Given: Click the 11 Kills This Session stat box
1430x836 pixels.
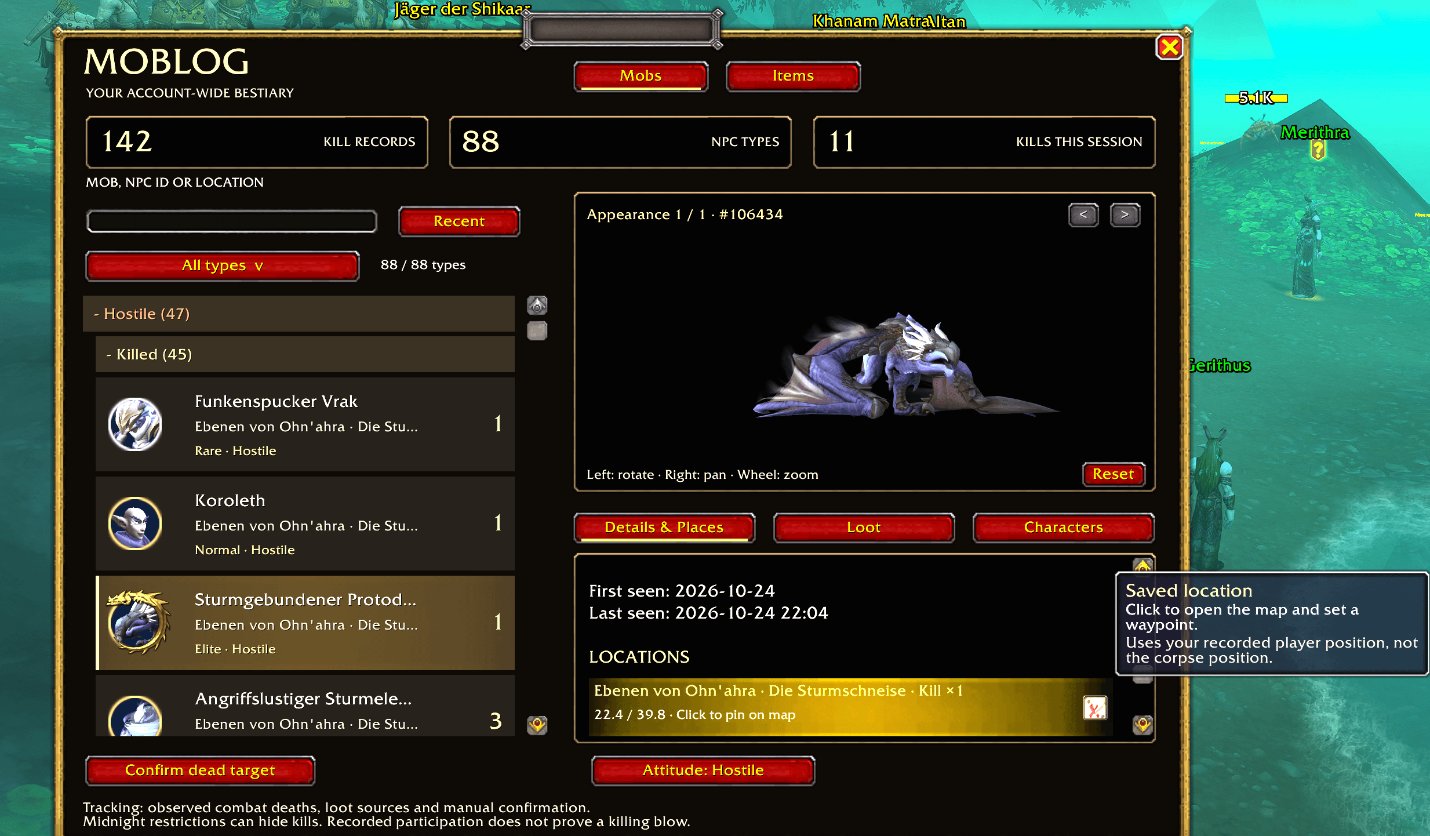Looking at the screenshot, I should click(x=984, y=142).
